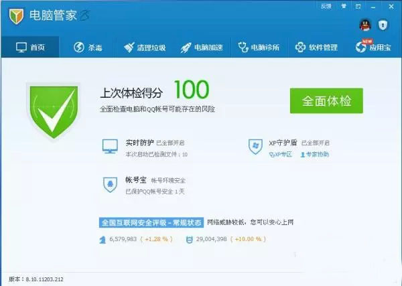Click 本次启动已检测文件 text
The width and height of the screenshot is (402, 286).
point(156,154)
